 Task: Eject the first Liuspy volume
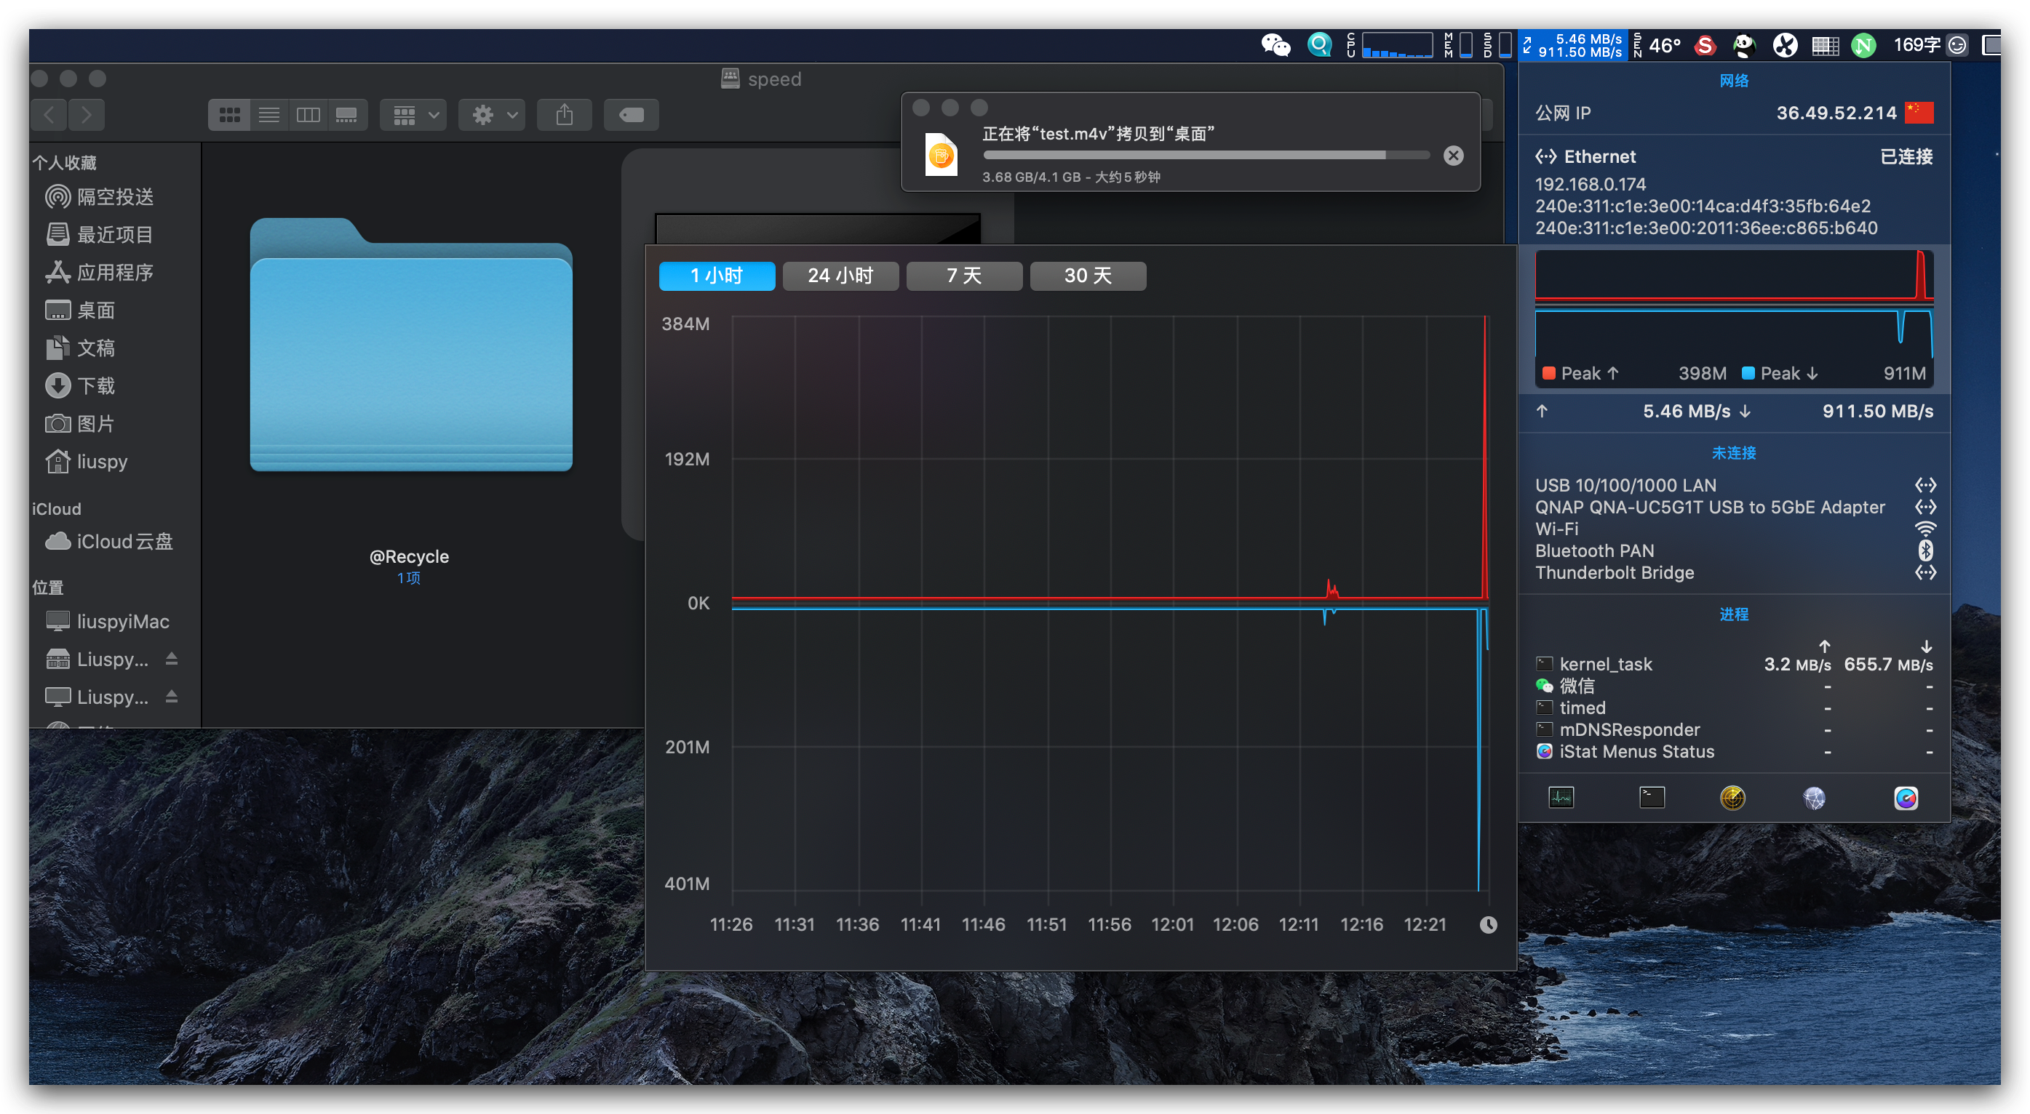pyautogui.click(x=171, y=659)
